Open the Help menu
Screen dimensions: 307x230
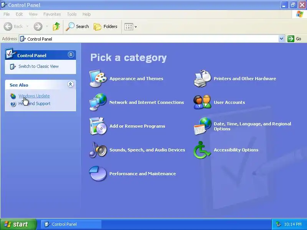click(87, 14)
